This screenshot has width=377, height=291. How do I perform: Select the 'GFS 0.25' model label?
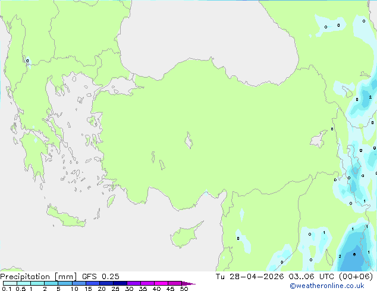(x=100, y=277)
